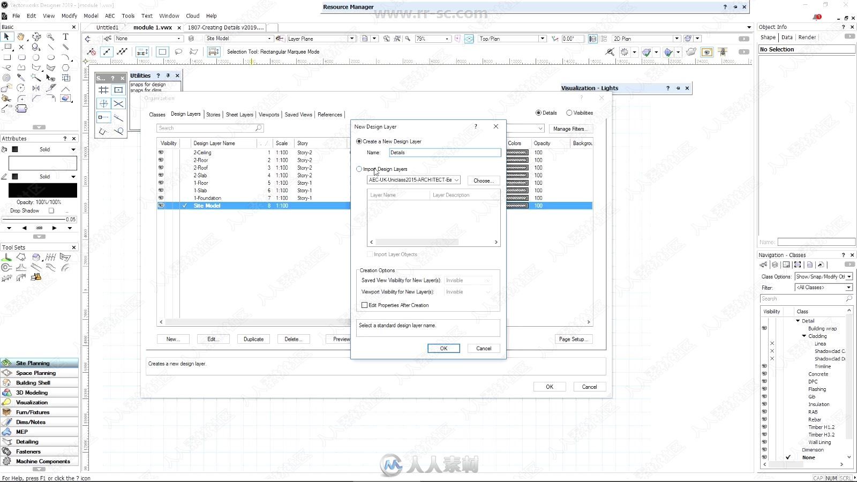Click Cancel in New Design Layer dialog

(484, 349)
